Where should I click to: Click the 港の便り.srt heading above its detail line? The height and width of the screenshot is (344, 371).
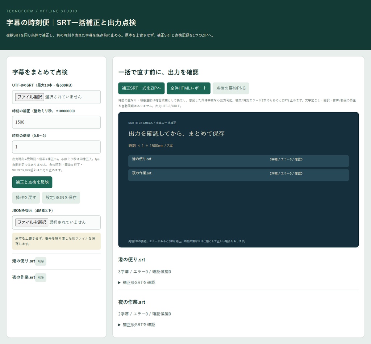[x=132, y=260]
